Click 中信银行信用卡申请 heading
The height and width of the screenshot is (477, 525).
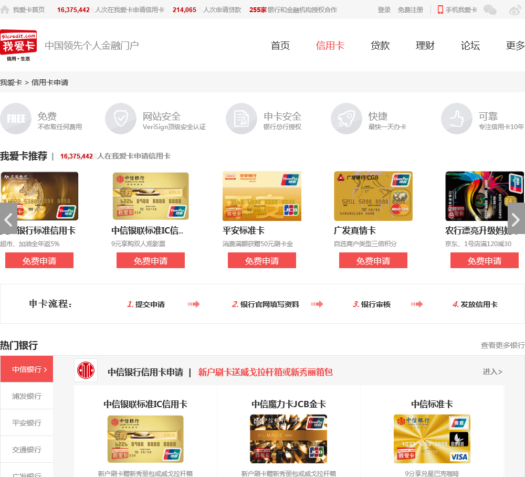coord(145,372)
